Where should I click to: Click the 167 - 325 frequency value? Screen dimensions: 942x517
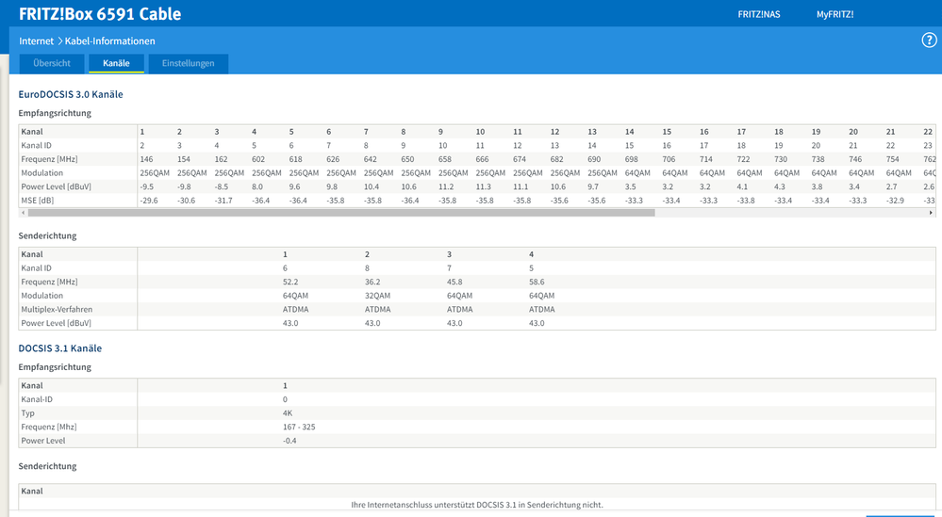(299, 427)
